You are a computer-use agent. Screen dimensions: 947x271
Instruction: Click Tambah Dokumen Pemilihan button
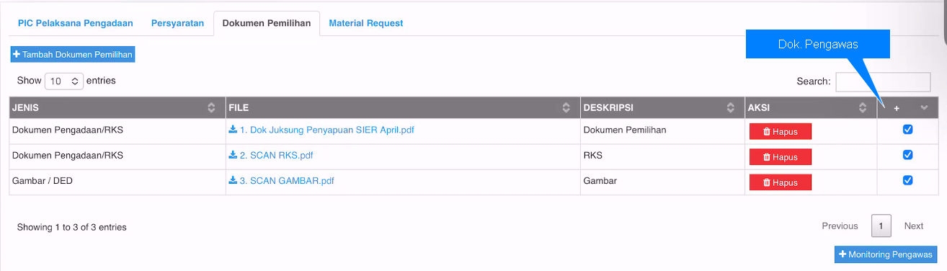point(73,54)
